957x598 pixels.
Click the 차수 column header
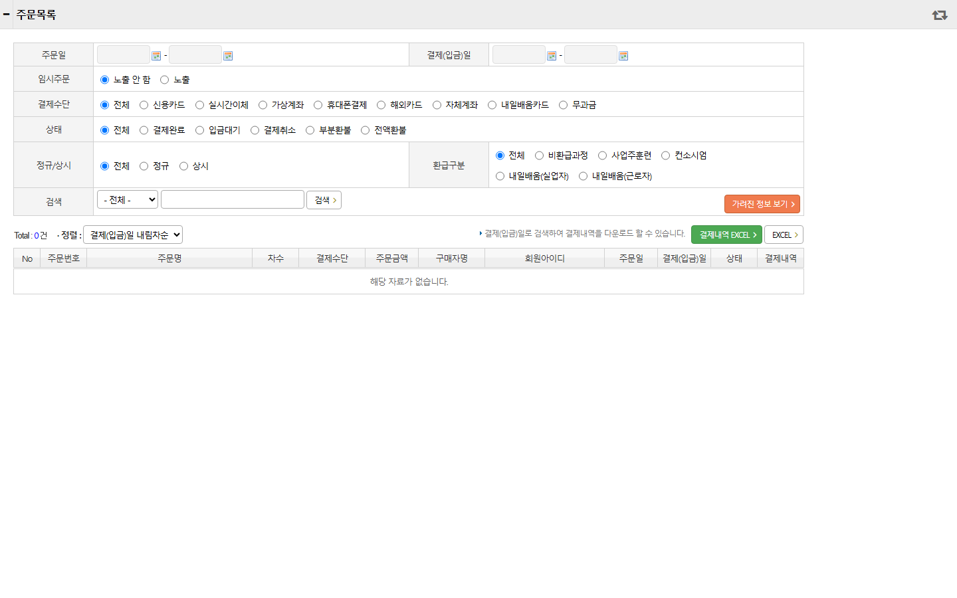click(276, 258)
